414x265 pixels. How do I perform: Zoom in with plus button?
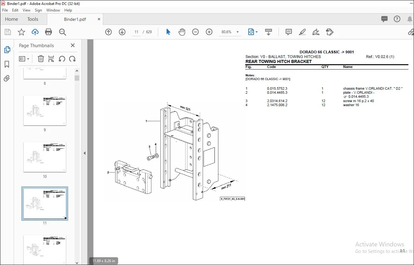[x=209, y=32]
